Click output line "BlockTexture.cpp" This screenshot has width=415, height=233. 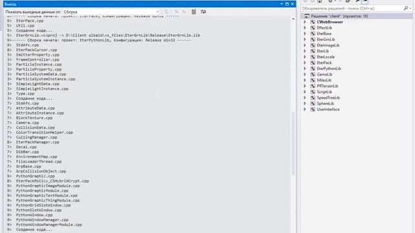pos(34,118)
